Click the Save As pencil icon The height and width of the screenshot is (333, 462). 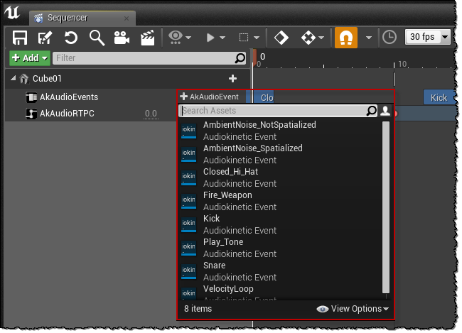(45, 38)
